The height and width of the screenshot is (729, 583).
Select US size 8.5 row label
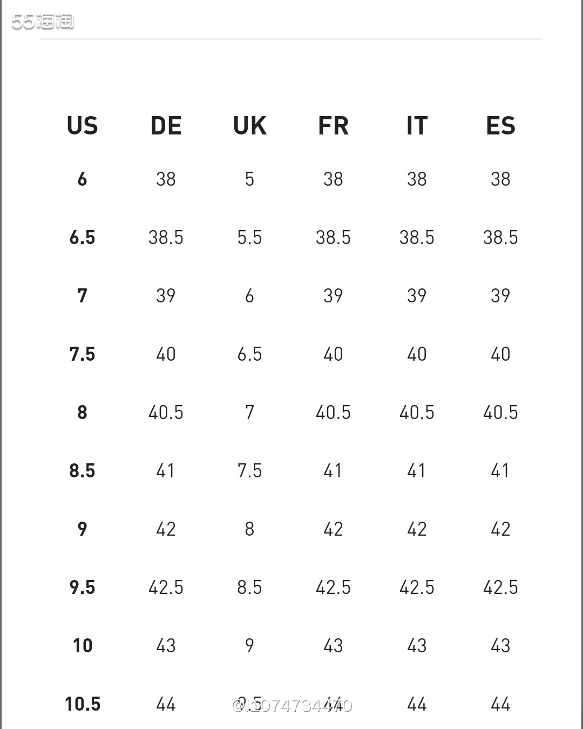click(82, 470)
